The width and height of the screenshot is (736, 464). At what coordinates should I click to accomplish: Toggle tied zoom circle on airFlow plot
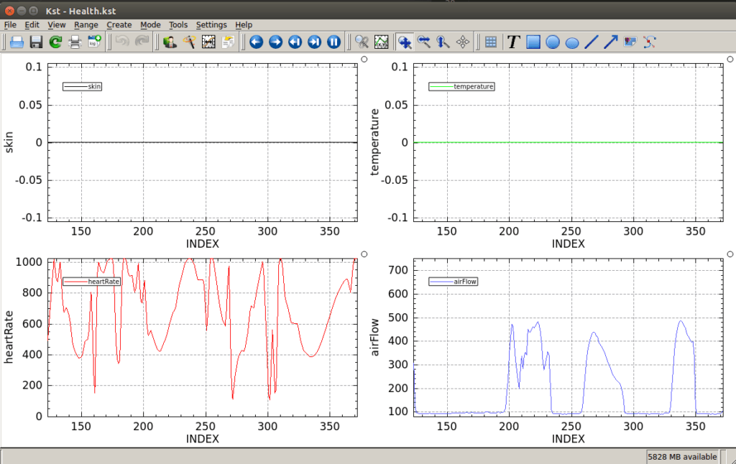click(x=730, y=254)
